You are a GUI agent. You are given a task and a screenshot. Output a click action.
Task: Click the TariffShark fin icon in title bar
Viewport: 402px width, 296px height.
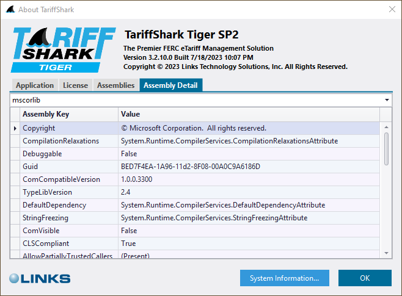tap(10, 10)
